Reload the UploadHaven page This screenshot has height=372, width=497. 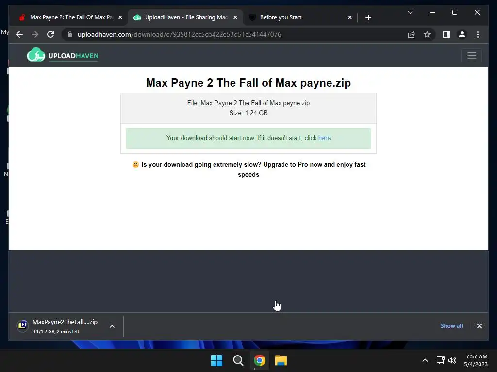50,34
